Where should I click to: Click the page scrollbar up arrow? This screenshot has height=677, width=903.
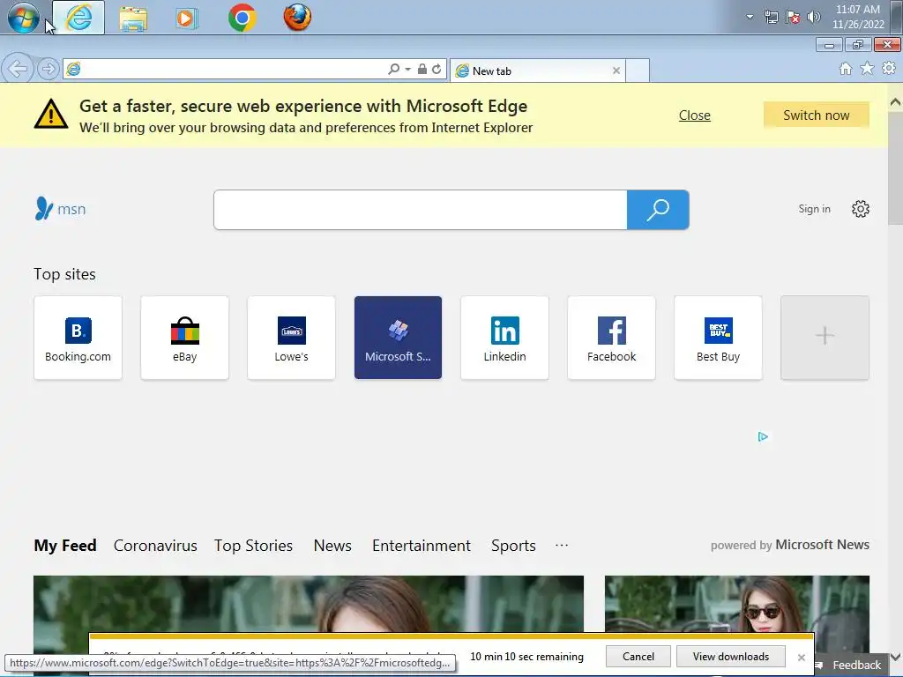(896, 102)
